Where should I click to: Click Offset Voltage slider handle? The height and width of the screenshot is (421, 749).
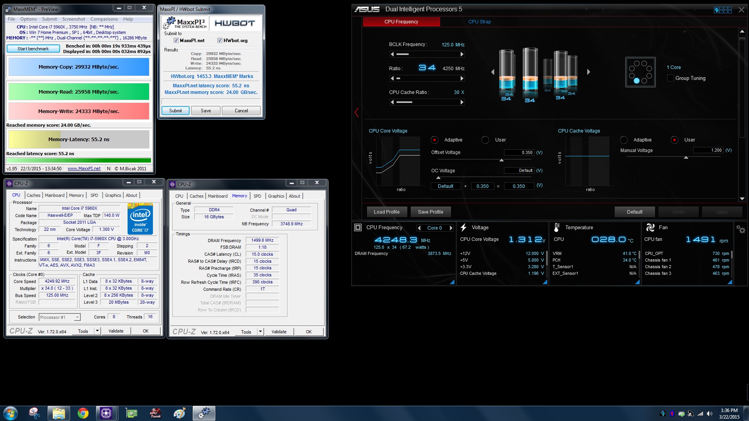(502, 160)
